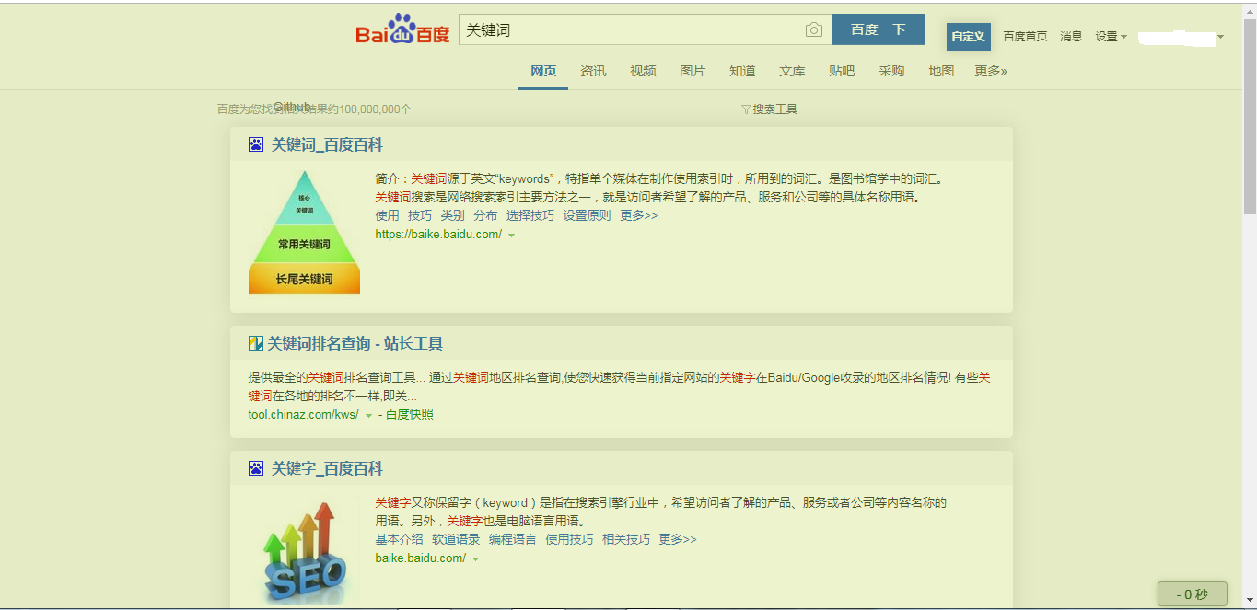1257x610 pixels.
Task: Switch to the 文库 tab
Action: [792, 71]
